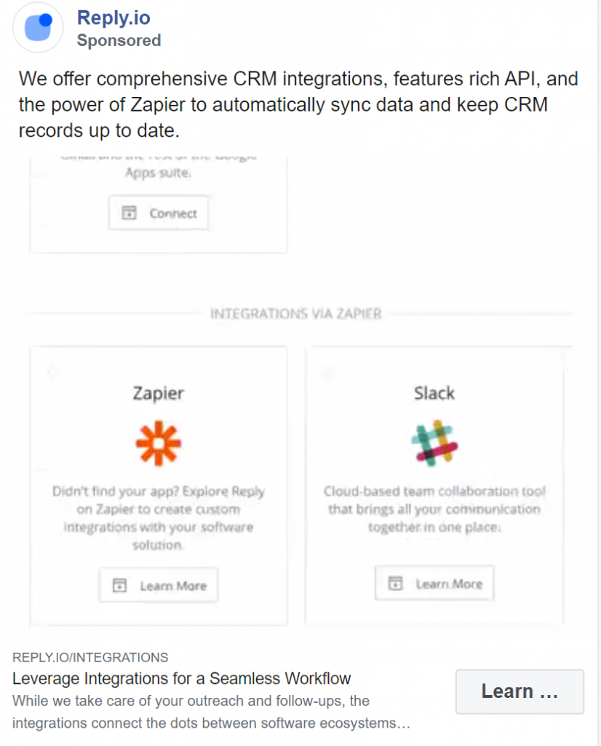
Task: Click the icon in Slack's Learn More button
Action: pyautogui.click(x=395, y=583)
